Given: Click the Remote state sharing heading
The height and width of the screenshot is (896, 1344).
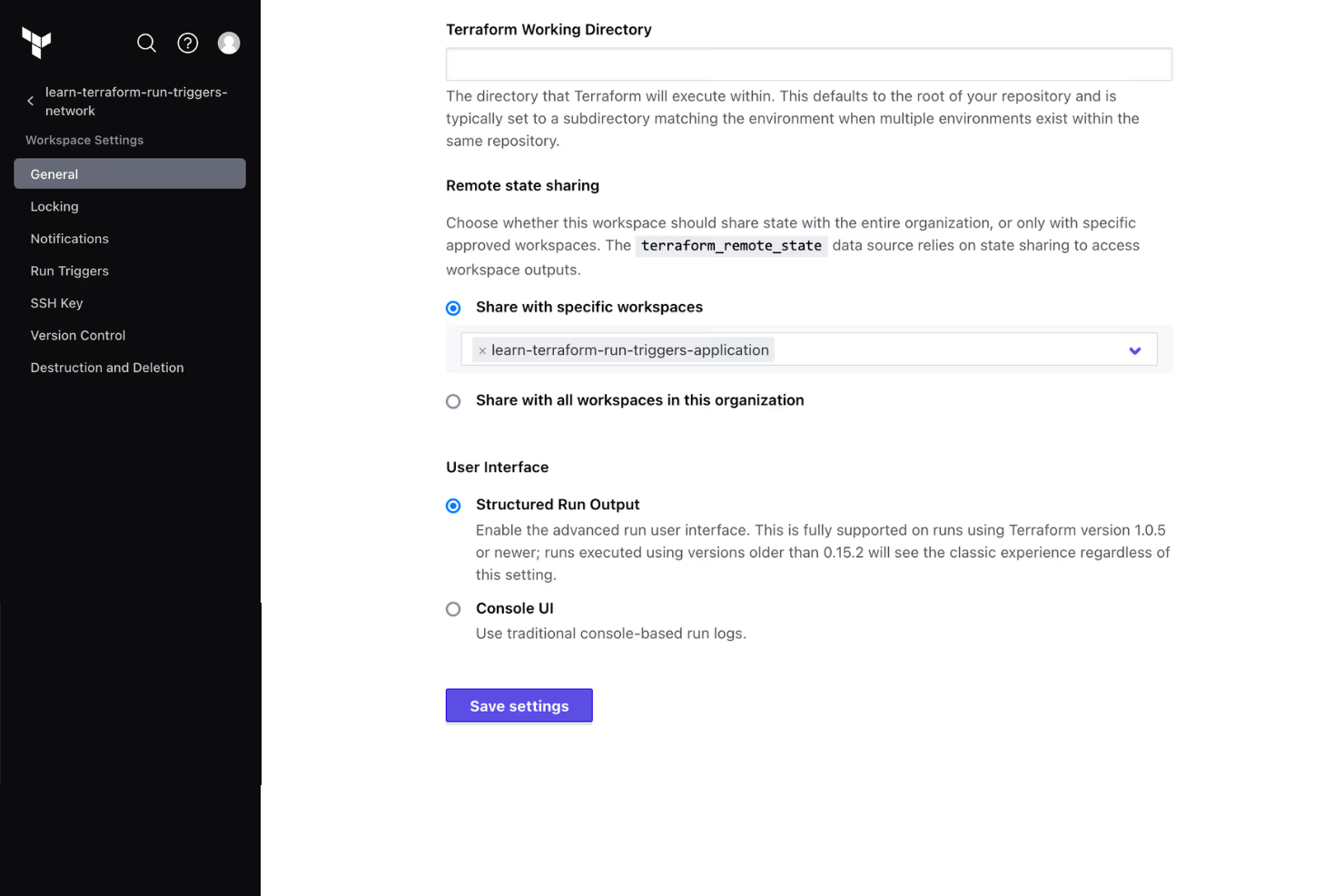Looking at the screenshot, I should pos(522,185).
